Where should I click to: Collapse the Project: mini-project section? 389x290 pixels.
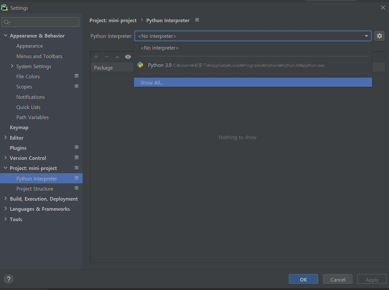pos(6,168)
